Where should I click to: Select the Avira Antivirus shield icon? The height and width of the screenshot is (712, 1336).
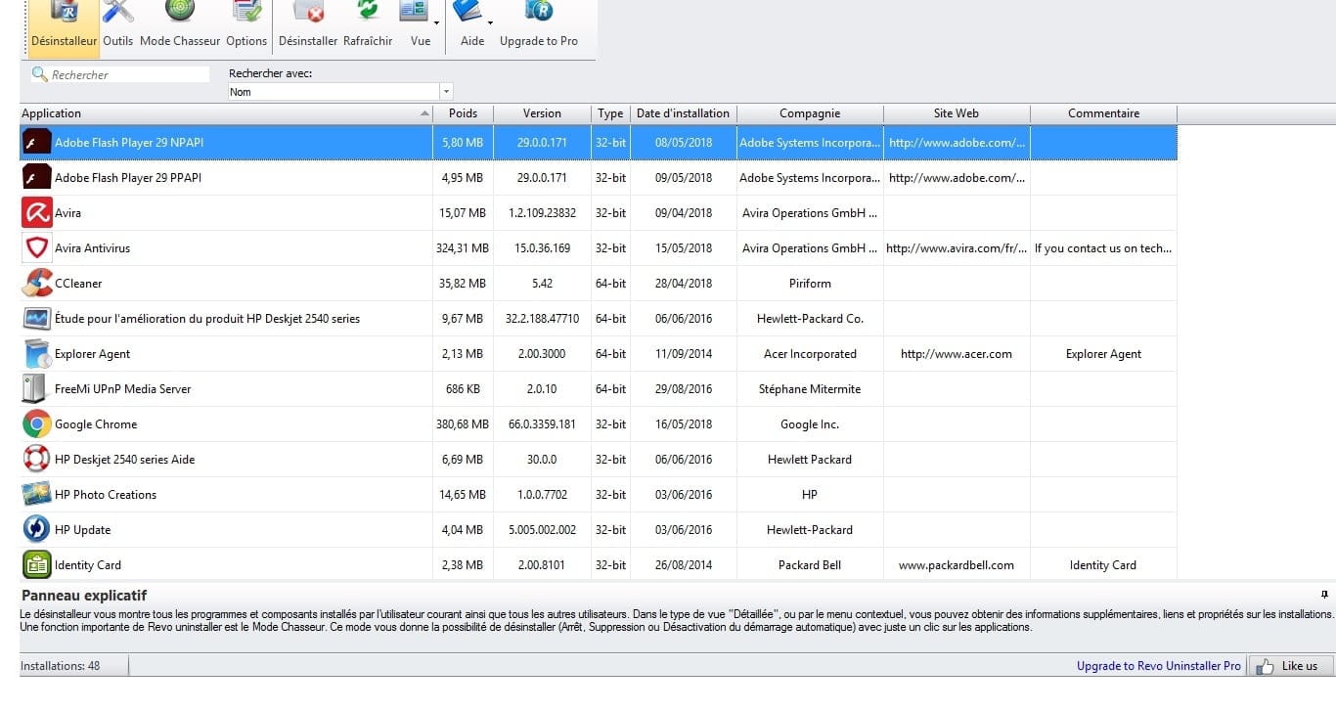click(x=37, y=248)
